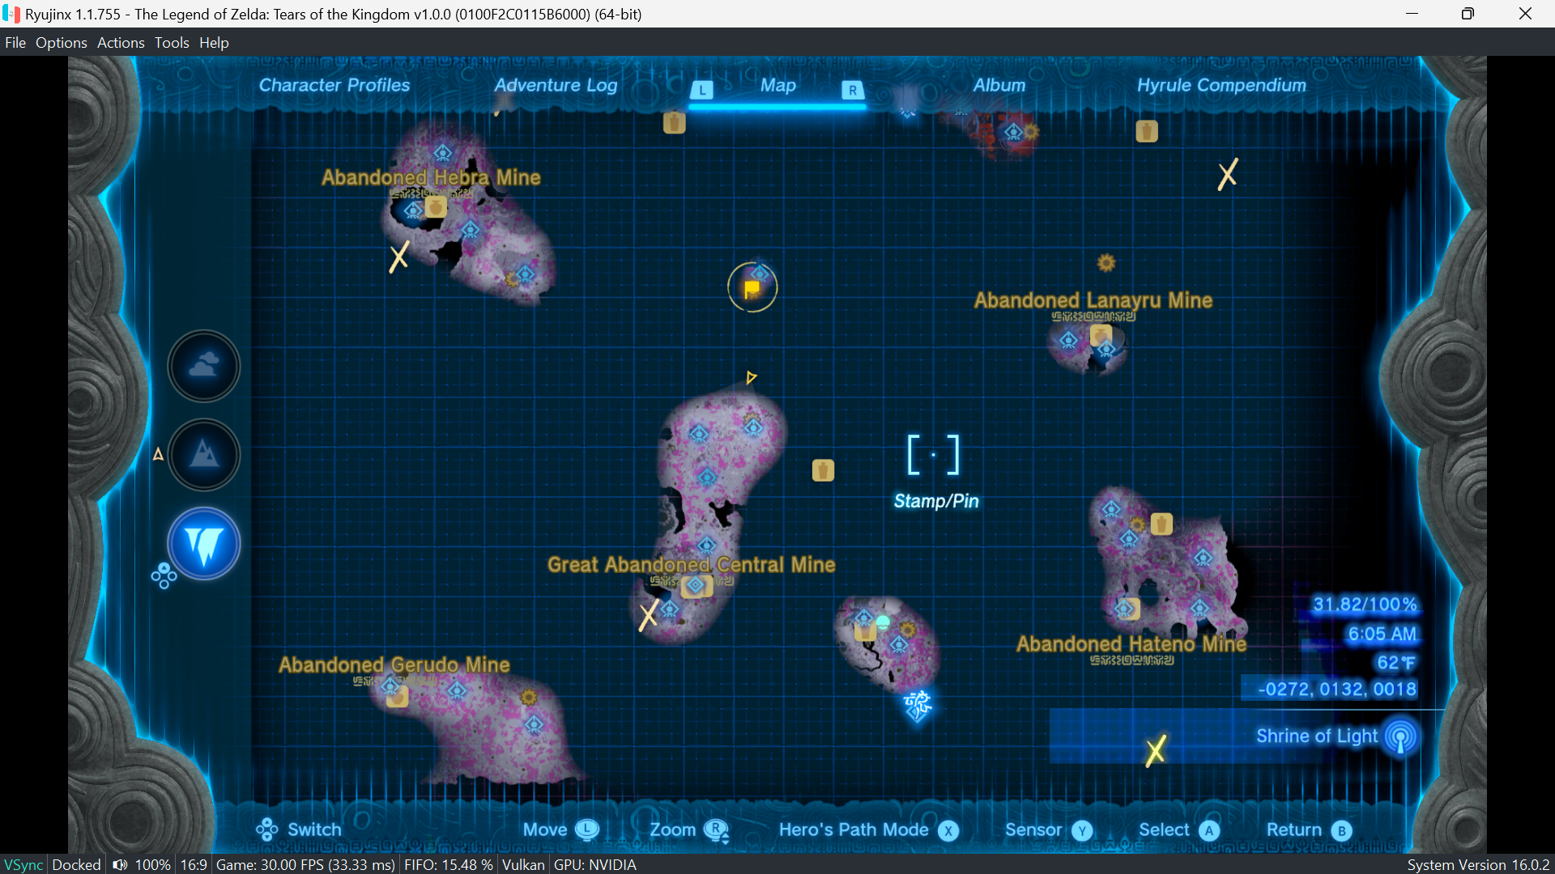Click the speaker volume icon in status bar
The height and width of the screenshot is (874, 1555).
pyautogui.click(x=120, y=865)
